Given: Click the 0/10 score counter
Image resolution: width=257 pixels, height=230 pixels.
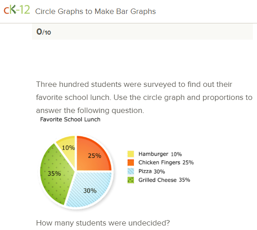Looking at the screenshot, I should coord(44,32).
